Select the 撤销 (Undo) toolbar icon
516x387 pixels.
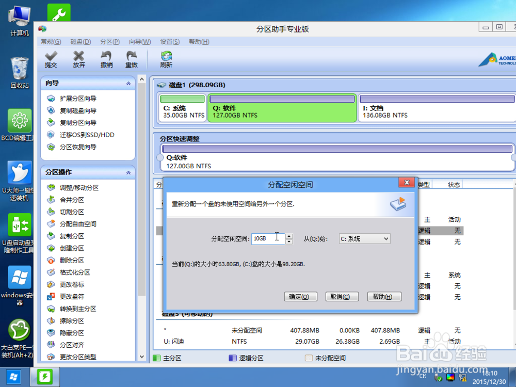pos(108,58)
